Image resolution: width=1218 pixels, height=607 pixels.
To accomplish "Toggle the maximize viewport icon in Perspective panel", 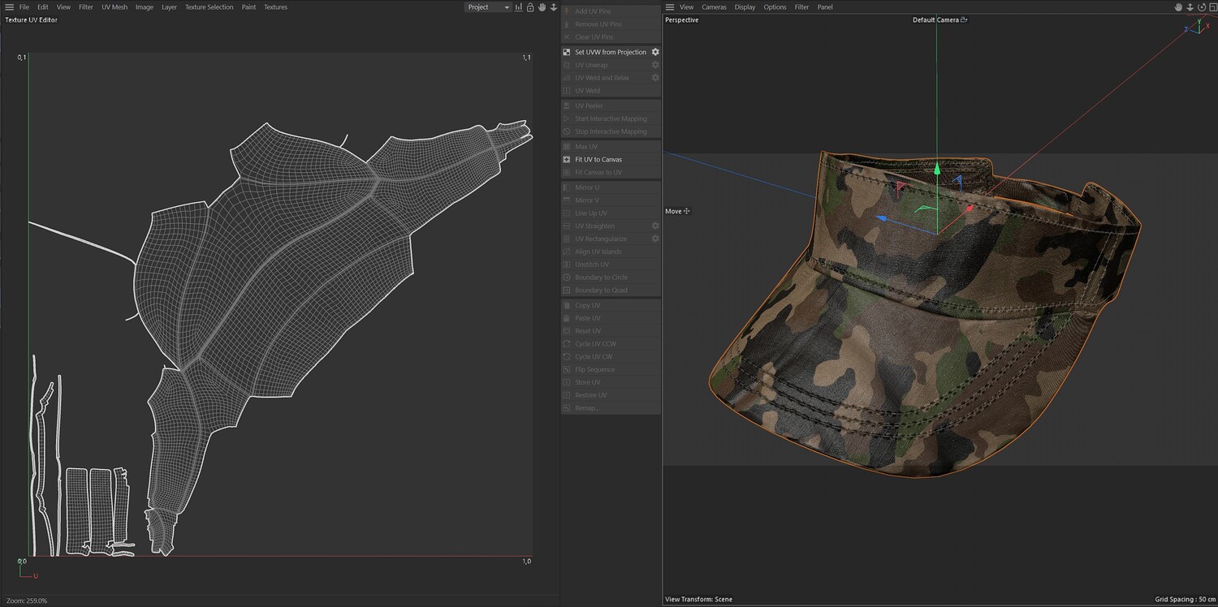I will tap(1213, 7).
